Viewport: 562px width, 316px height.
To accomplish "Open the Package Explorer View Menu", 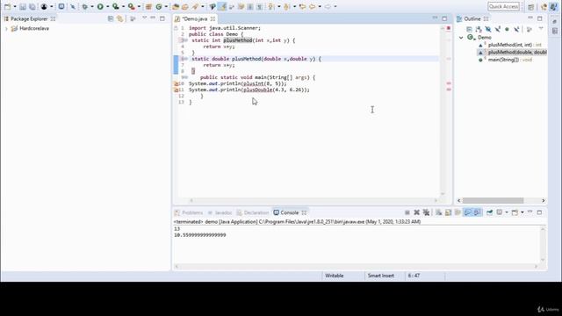I will coord(144,18).
